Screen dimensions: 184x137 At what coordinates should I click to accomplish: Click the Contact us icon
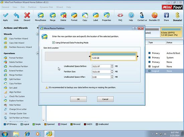(x=142, y=15)
